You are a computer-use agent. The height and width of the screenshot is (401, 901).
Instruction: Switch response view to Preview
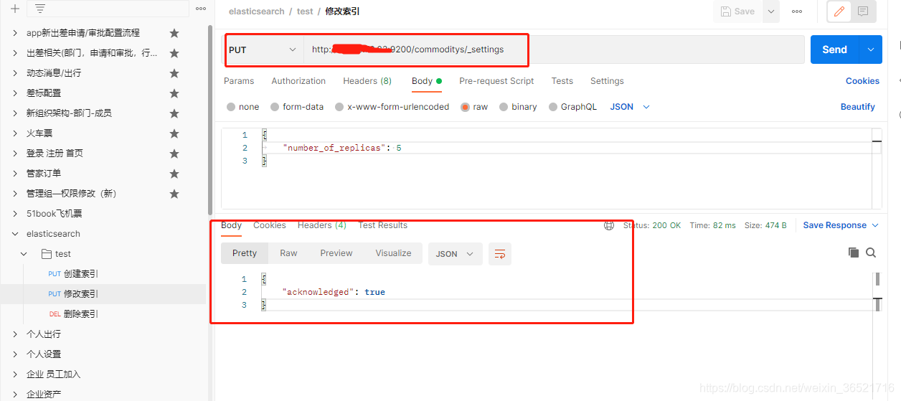pyautogui.click(x=336, y=253)
